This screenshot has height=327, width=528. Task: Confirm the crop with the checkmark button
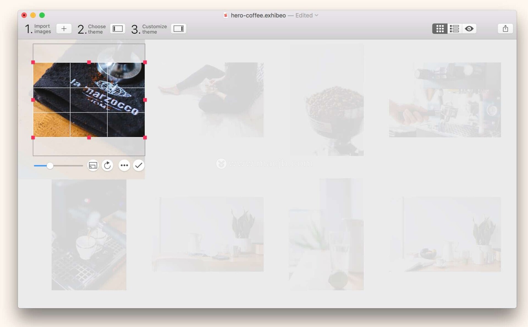click(139, 165)
